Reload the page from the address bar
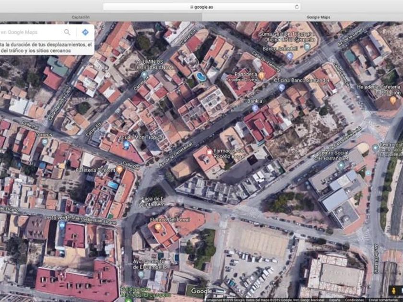Image resolution: width=403 pixels, height=302 pixels. [x=296, y=7]
